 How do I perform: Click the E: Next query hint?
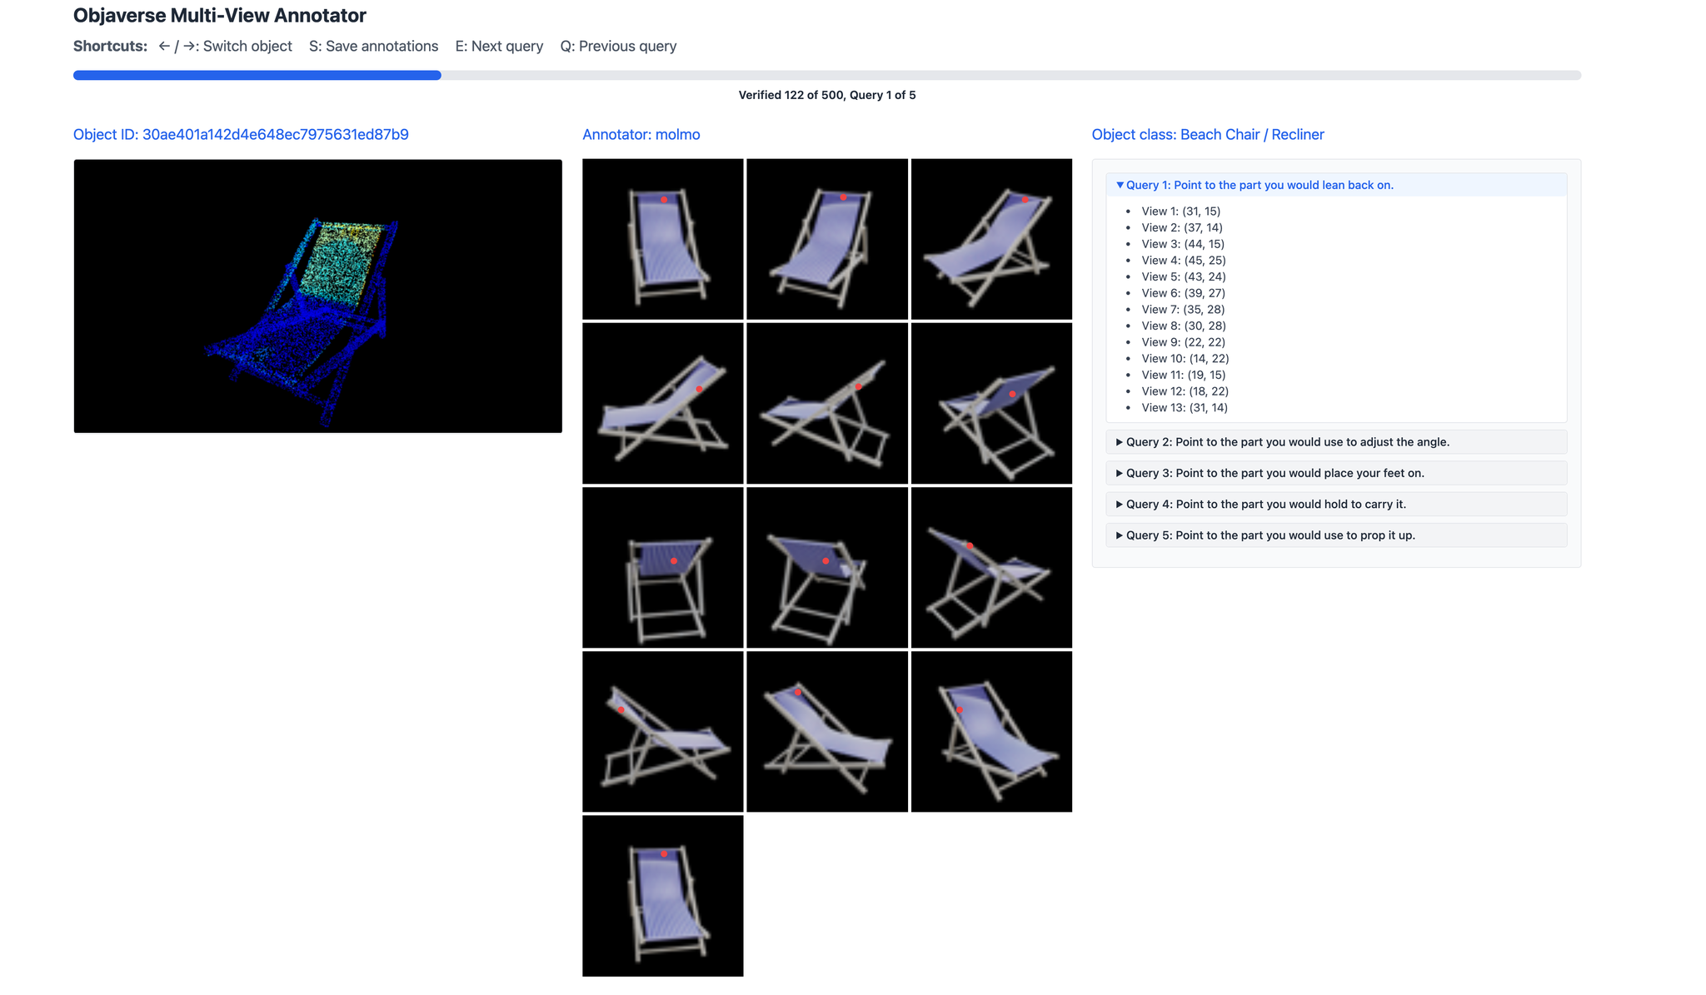pyautogui.click(x=499, y=47)
